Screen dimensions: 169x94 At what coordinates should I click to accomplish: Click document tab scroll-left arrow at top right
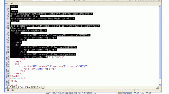[x=158, y=3]
